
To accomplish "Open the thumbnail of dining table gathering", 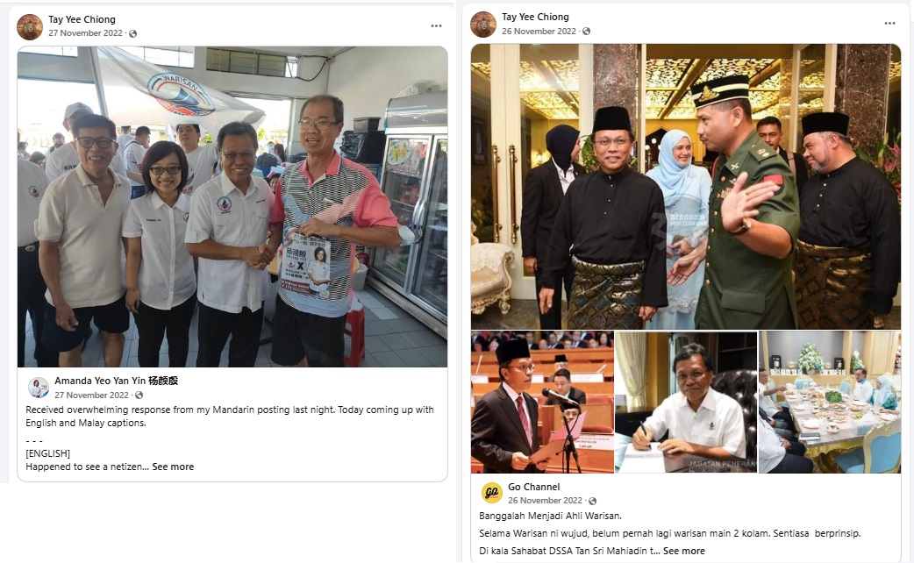I will (830, 403).
